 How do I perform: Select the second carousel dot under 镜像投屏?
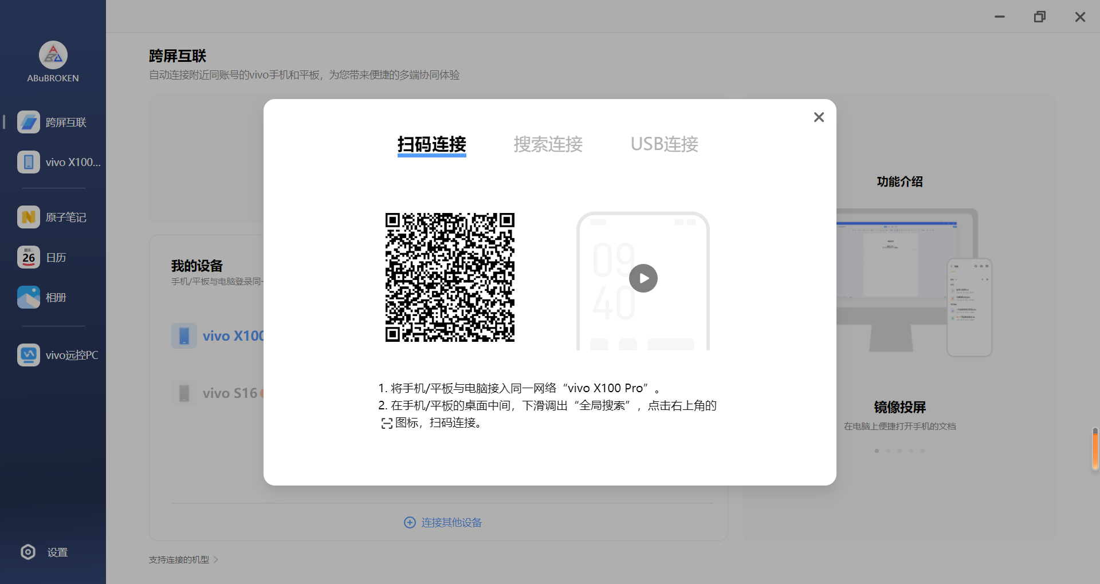888,451
